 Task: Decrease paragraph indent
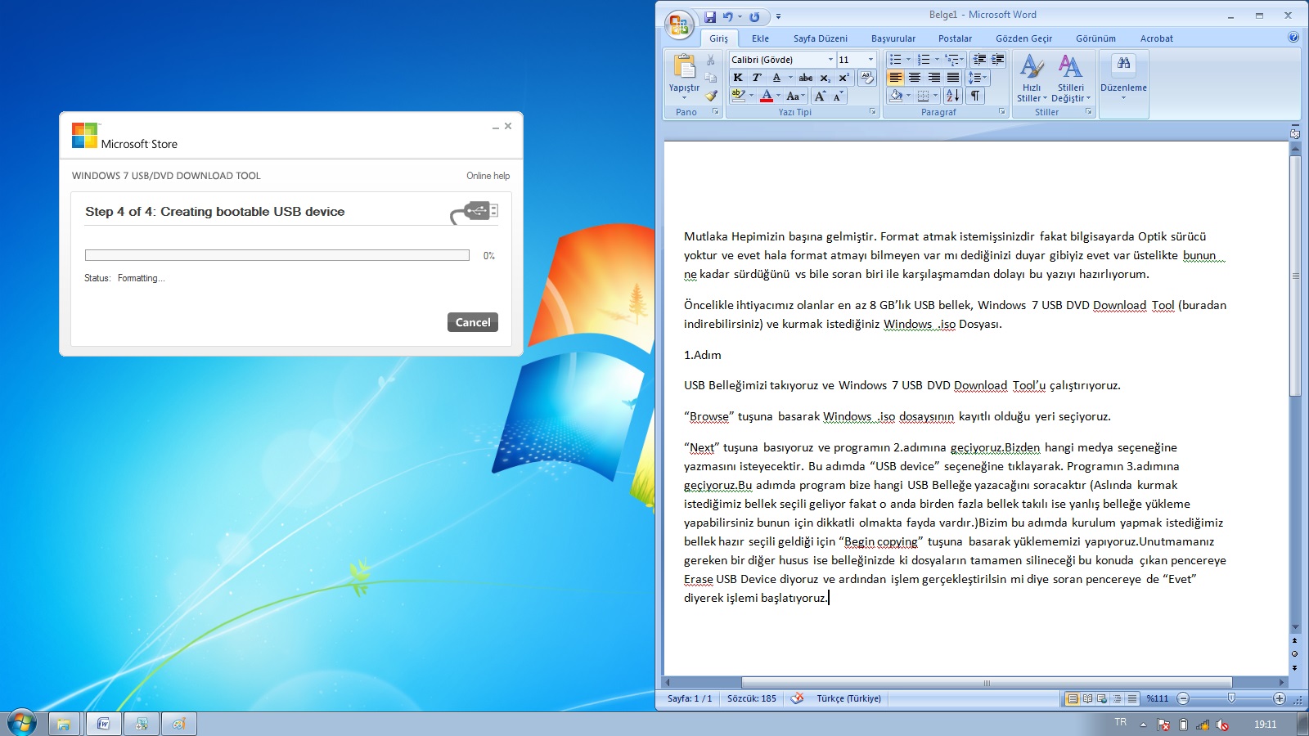(979, 60)
